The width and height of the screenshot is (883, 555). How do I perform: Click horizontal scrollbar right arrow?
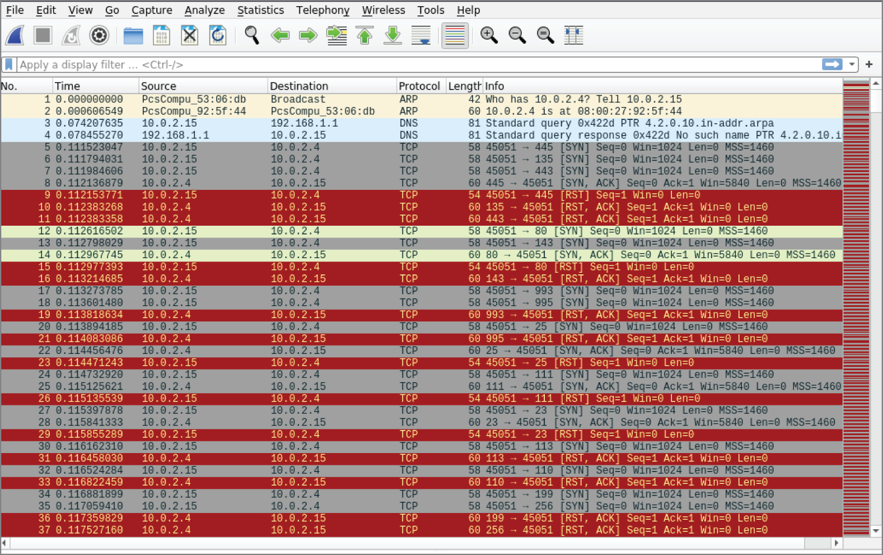point(837,543)
